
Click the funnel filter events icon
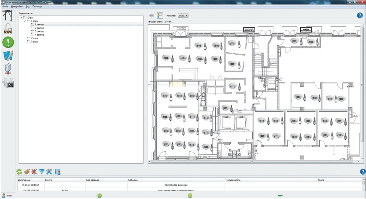click(41, 172)
